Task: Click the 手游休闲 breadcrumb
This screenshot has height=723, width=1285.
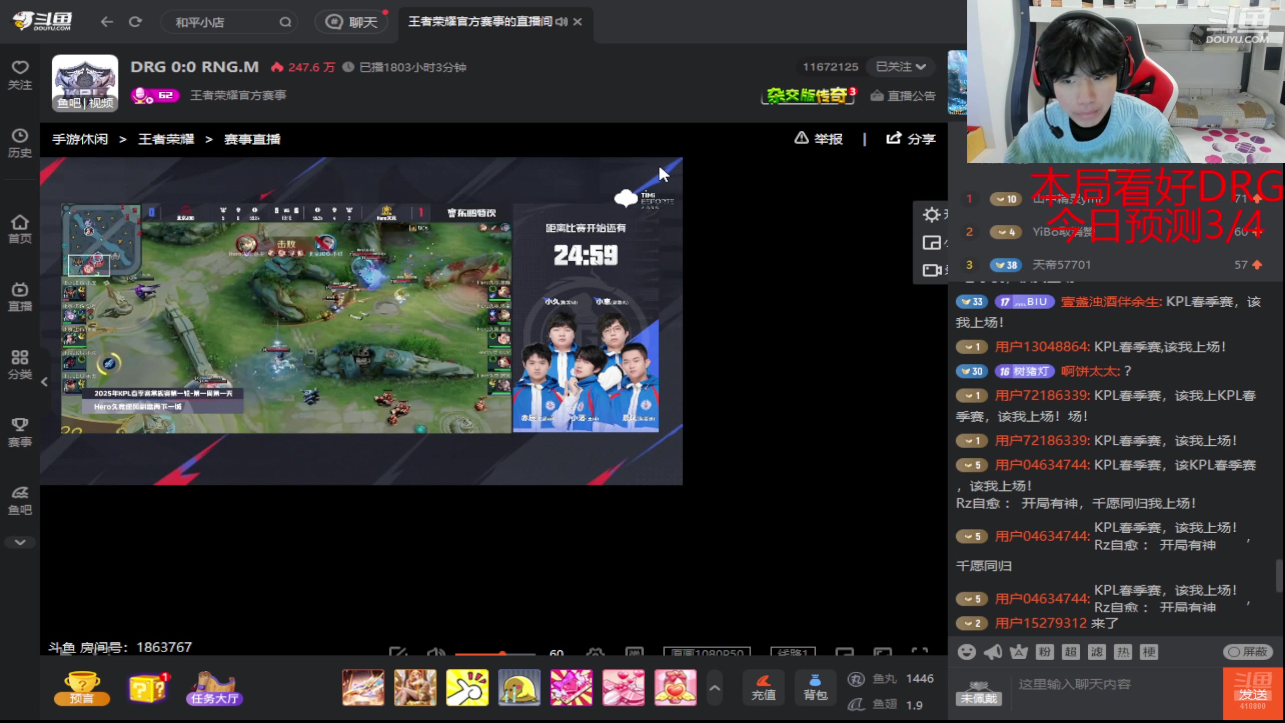Action: point(80,139)
